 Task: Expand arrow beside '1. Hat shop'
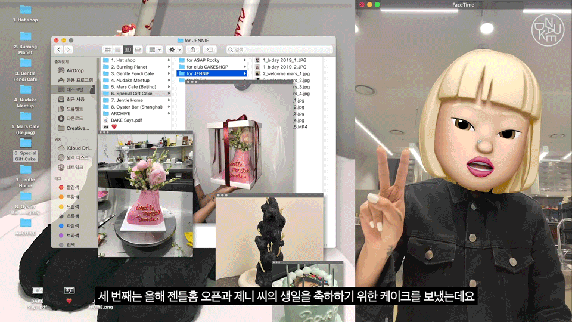(x=169, y=60)
